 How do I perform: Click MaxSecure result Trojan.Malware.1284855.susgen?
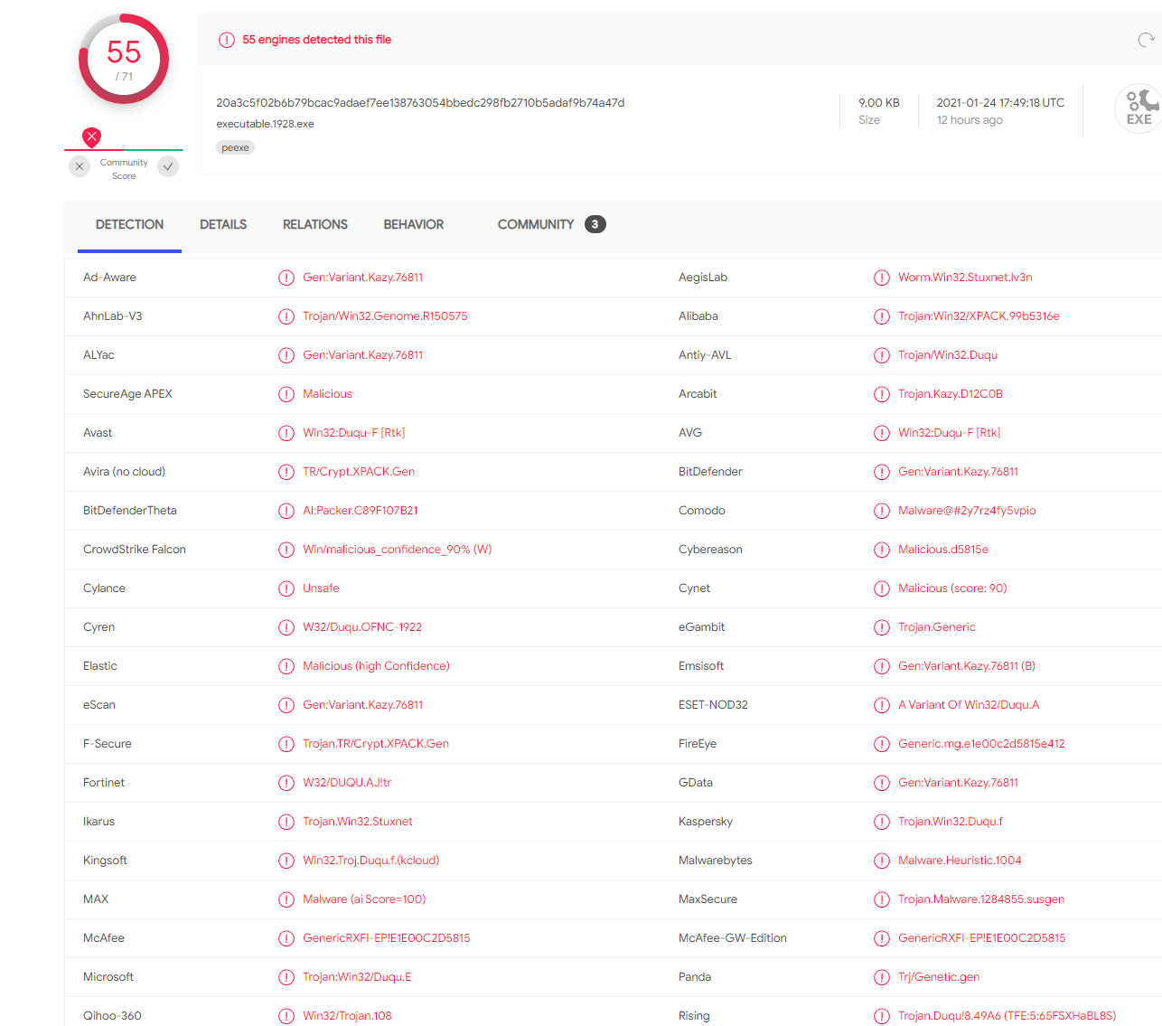point(981,899)
